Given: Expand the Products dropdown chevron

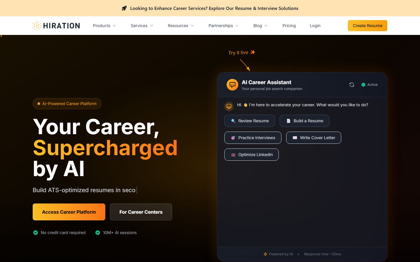Looking at the screenshot, I should 114,26.
